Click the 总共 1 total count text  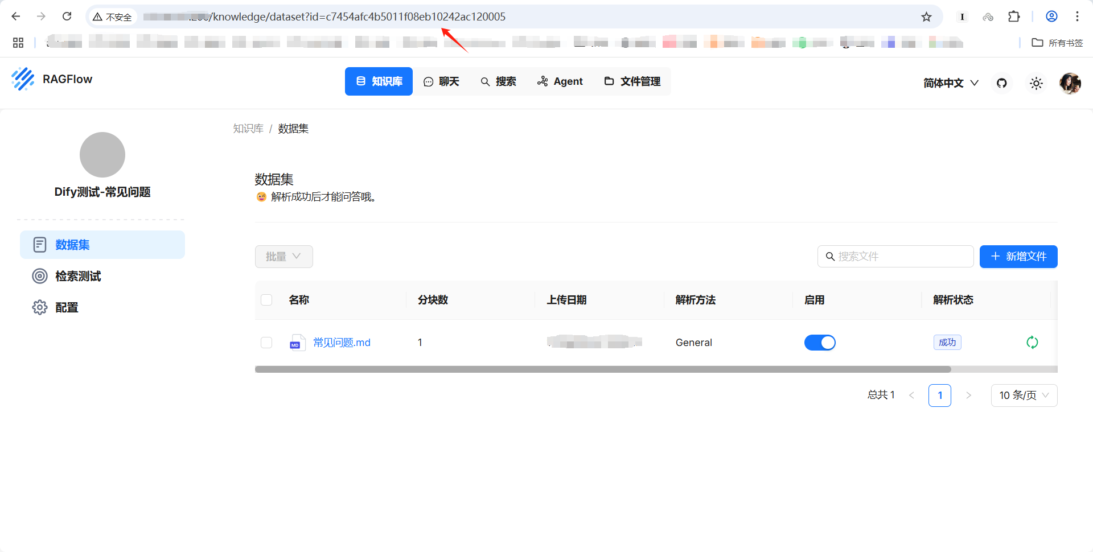(881, 395)
